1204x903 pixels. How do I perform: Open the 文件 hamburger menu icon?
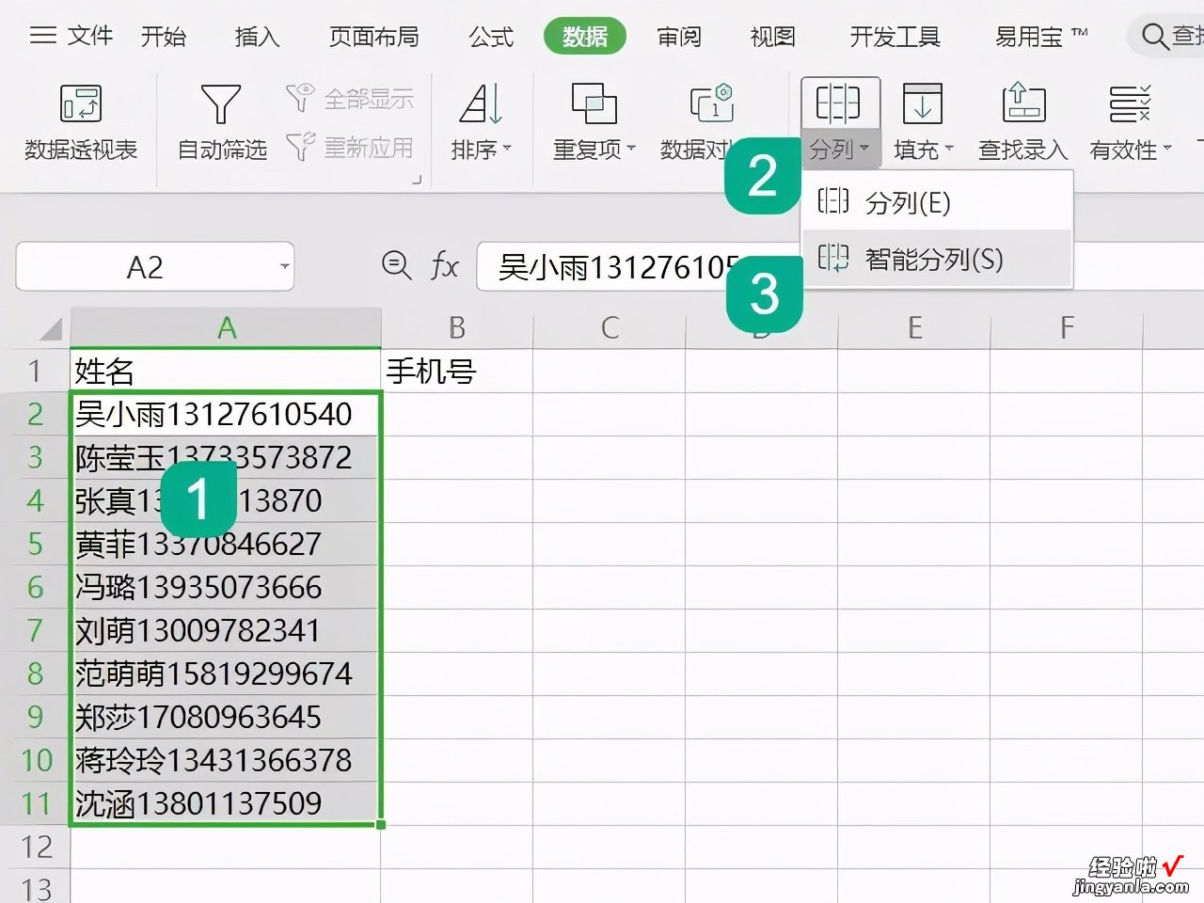(43, 36)
